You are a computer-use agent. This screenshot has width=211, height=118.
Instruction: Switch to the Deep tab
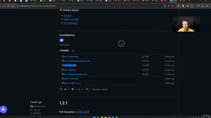coord(155,1)
